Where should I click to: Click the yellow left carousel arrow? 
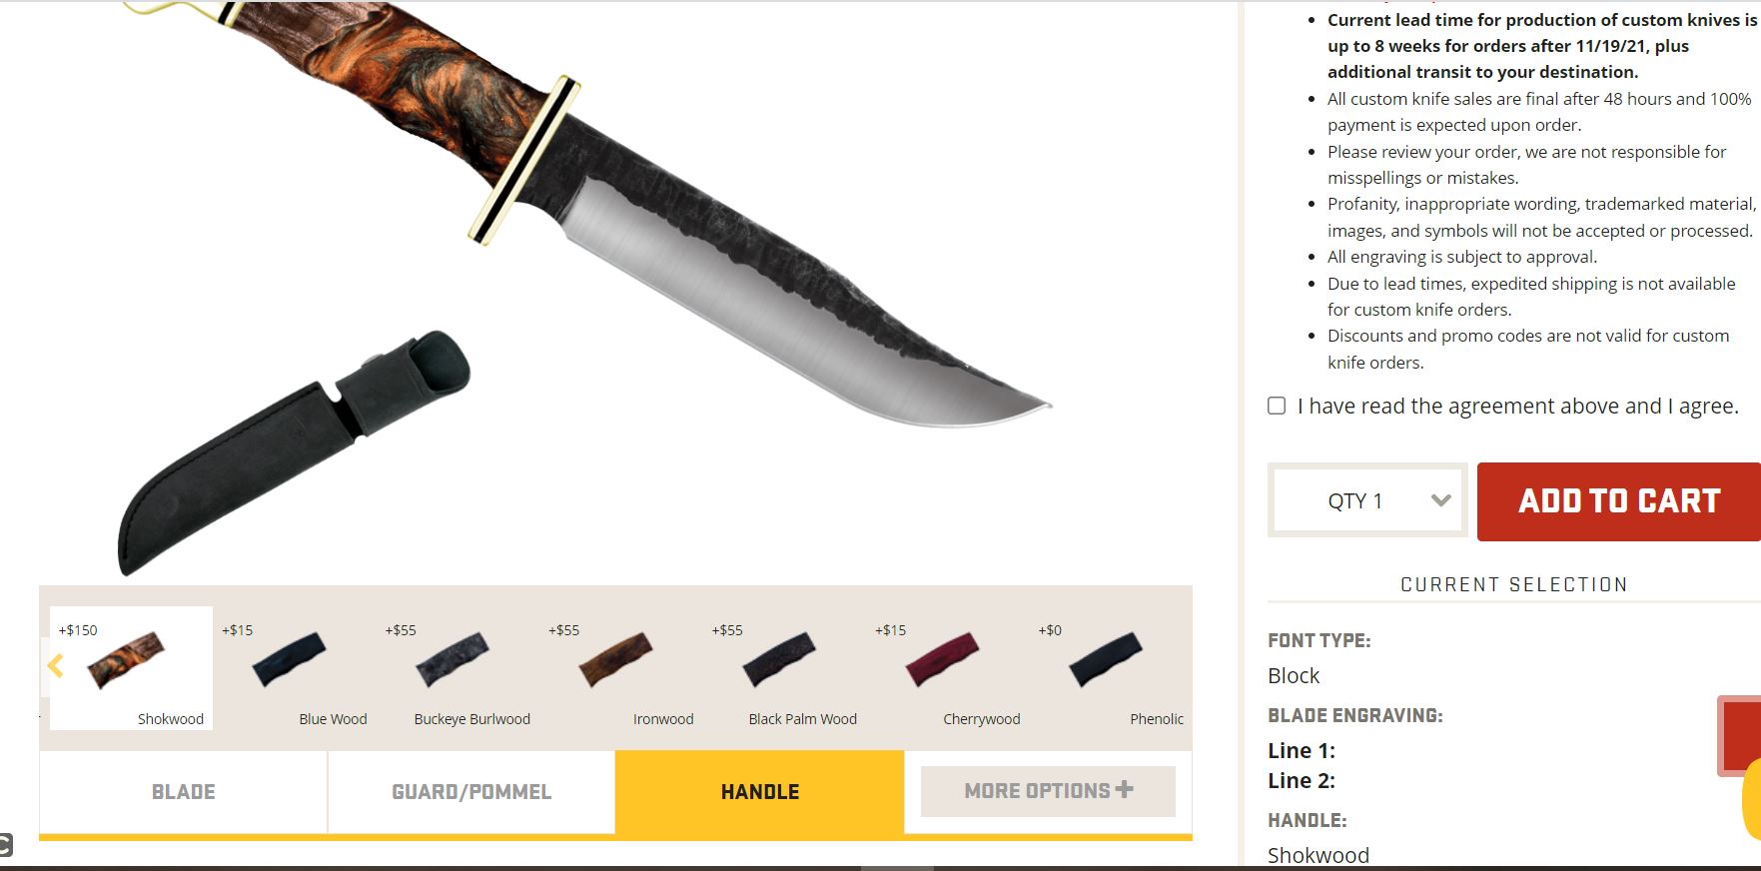(x=55, y=666)
